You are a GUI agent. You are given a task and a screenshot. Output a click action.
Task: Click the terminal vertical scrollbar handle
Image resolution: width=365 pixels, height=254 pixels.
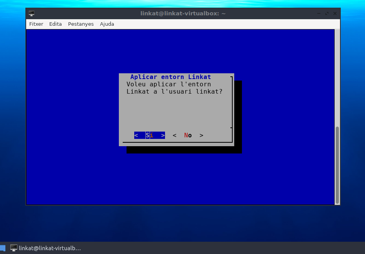coord(337,165)
